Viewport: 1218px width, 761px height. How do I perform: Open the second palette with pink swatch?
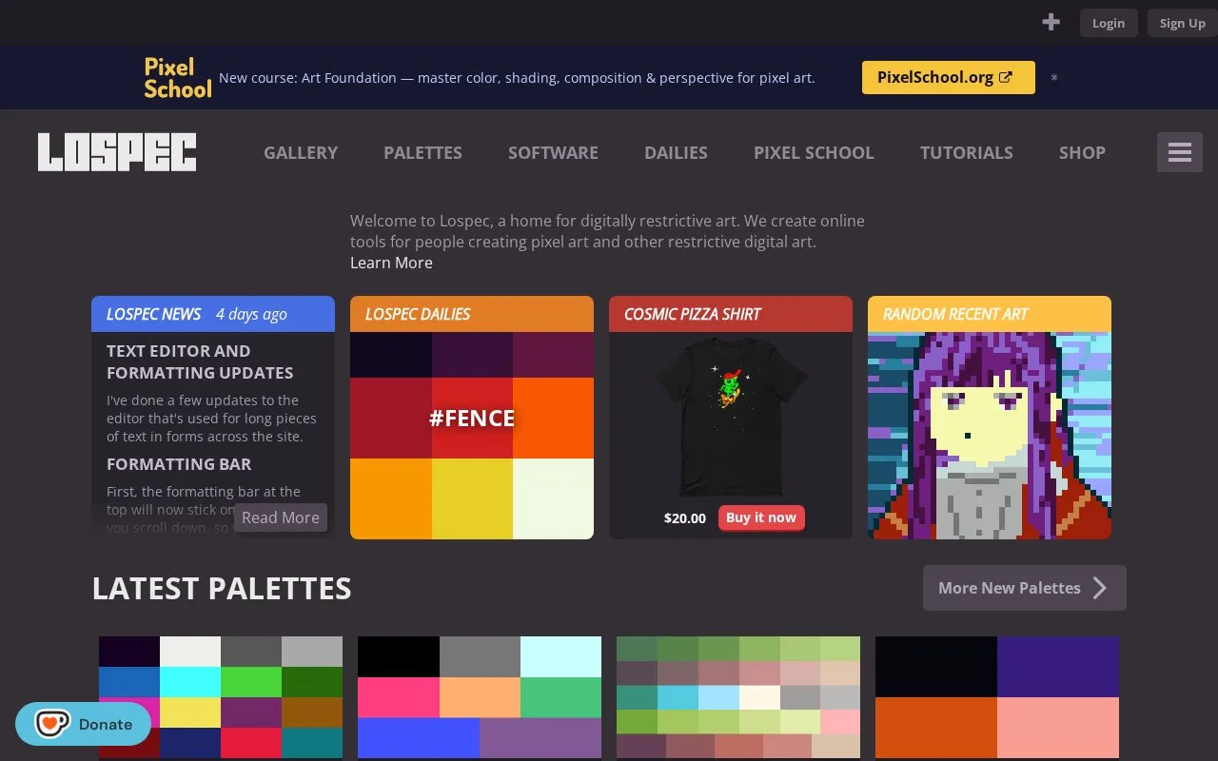pyautogui.click(x=480, y=697)
